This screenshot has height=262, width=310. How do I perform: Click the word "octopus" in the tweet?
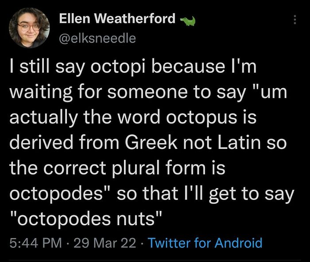click(201, 118)
